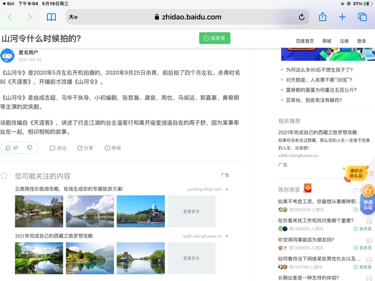Tap the zhidao.baidu.com address bar
The width and height of the screenshot is (375, 281).
(x=187, y=17)
